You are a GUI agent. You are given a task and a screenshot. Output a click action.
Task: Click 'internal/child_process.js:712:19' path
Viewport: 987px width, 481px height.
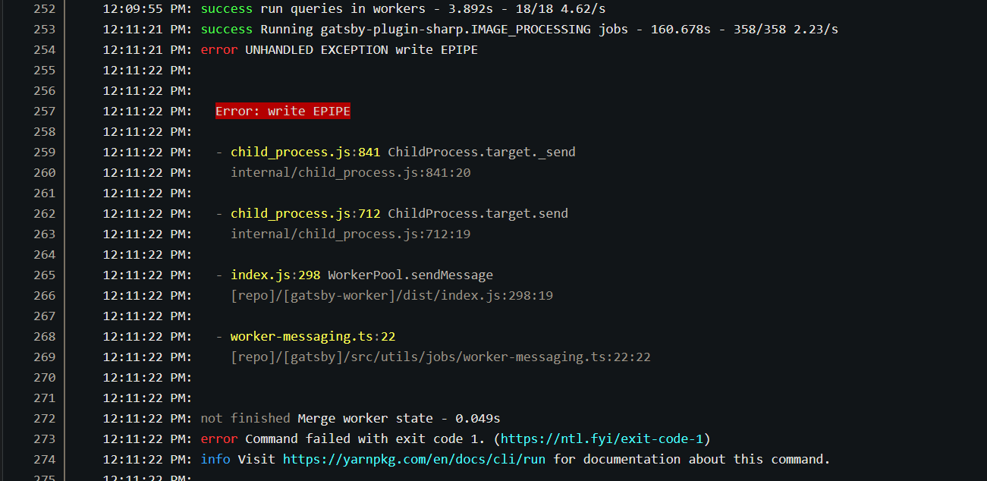pos(350,234)
